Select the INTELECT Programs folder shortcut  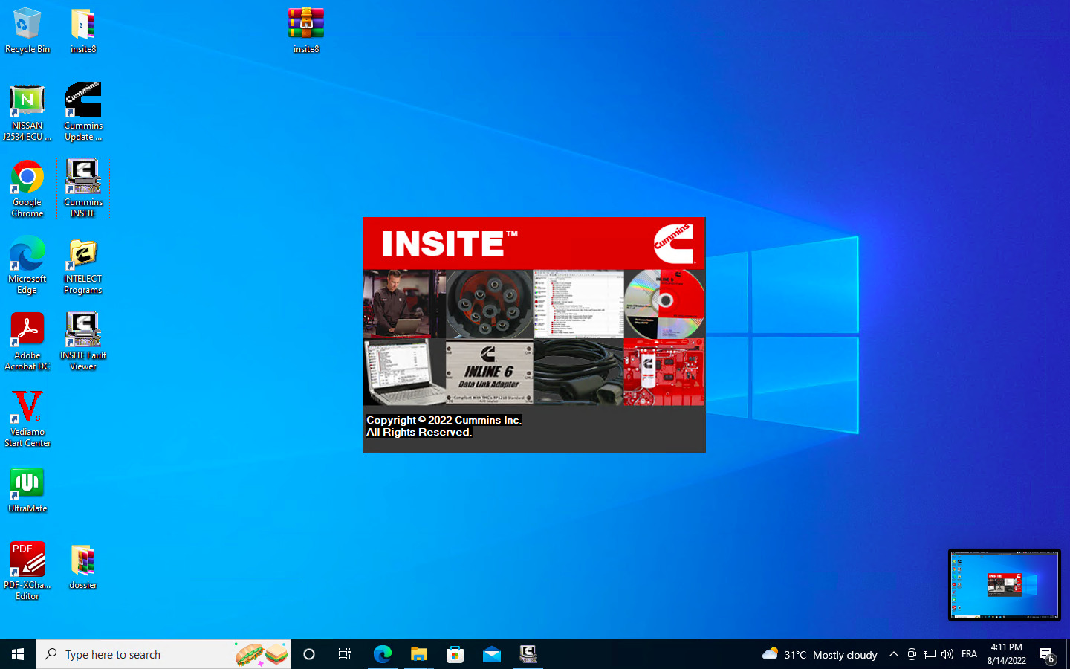tap(83, 265)
